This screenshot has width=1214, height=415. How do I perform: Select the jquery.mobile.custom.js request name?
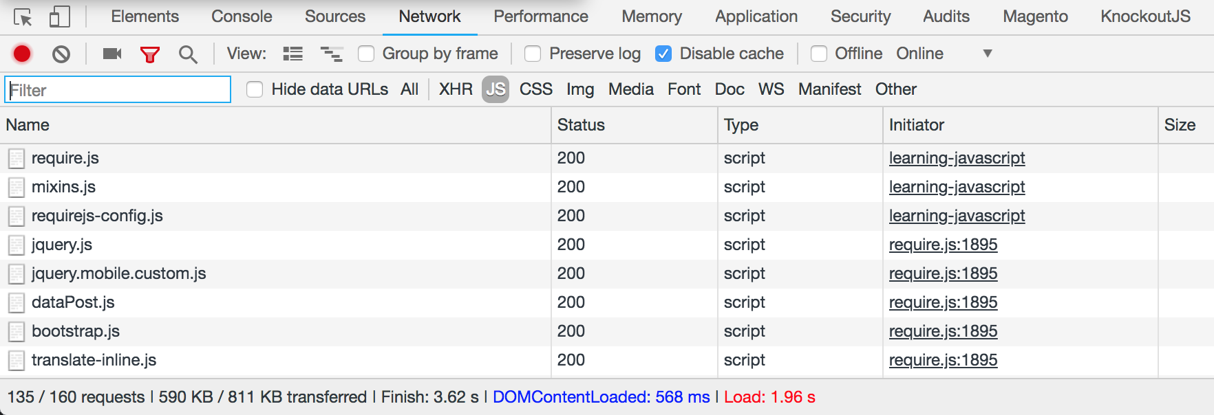[x=119, y=273]
